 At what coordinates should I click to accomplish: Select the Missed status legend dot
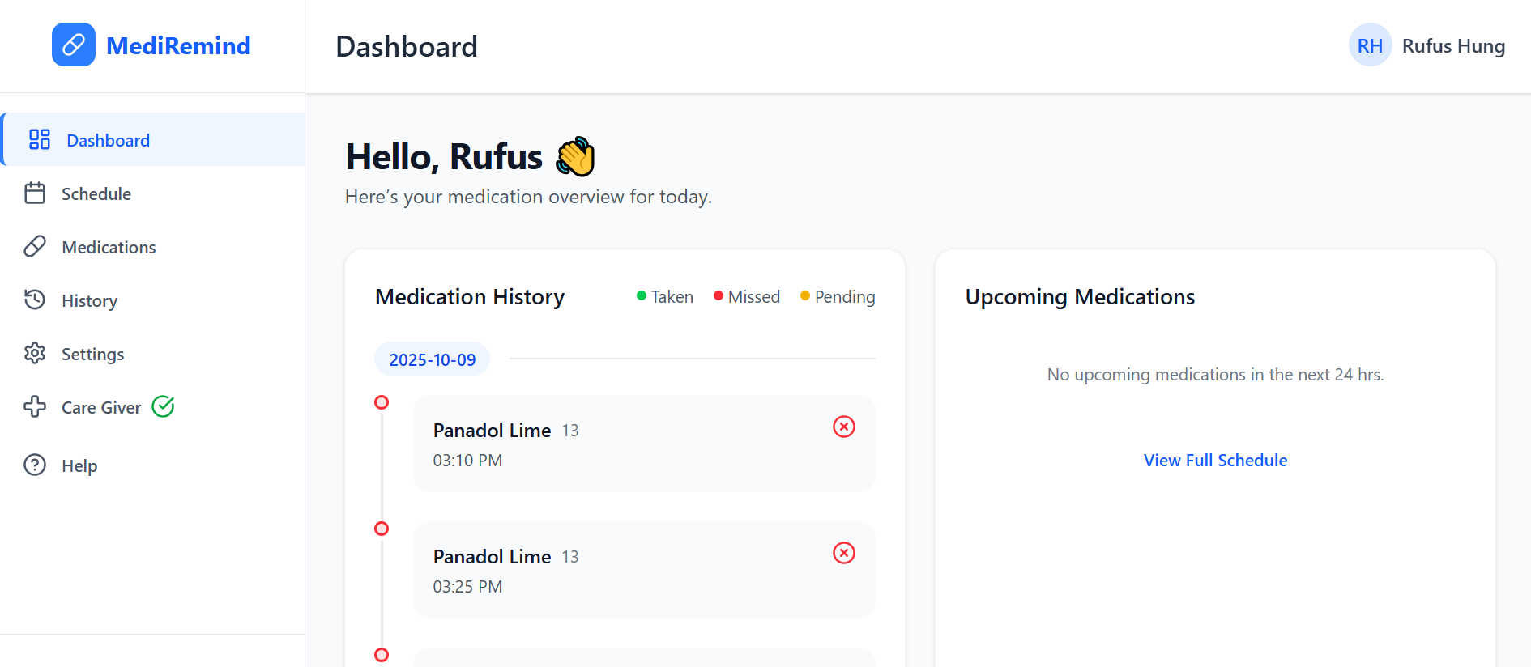[x=718, y=296]
